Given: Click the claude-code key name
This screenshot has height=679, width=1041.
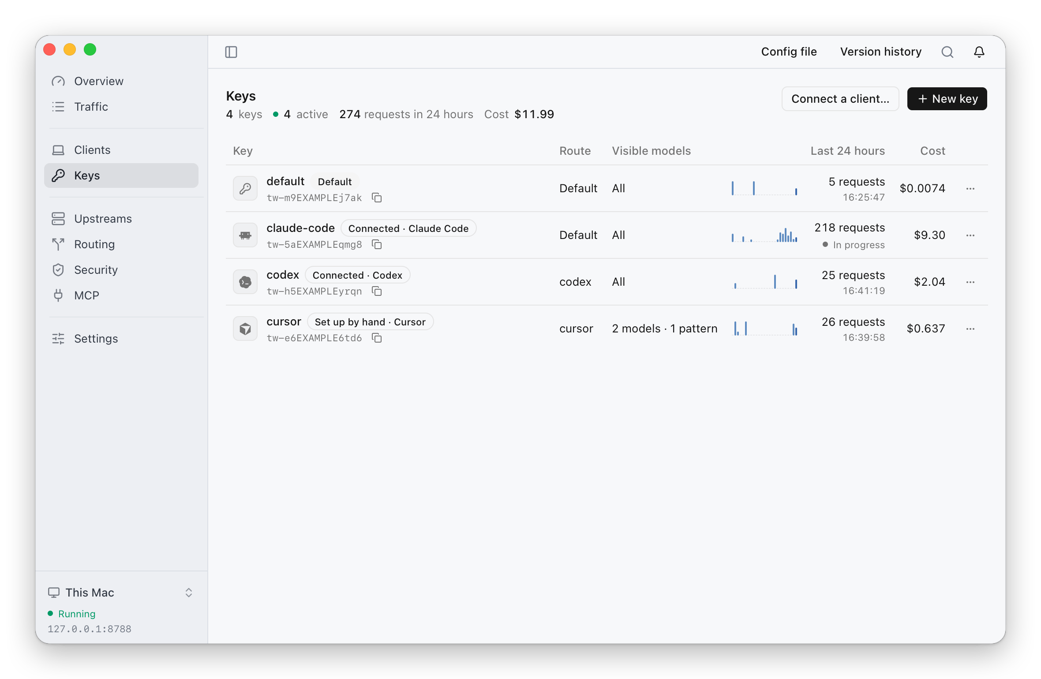Looking at the screenshot, I should click(x=300, y=228).
